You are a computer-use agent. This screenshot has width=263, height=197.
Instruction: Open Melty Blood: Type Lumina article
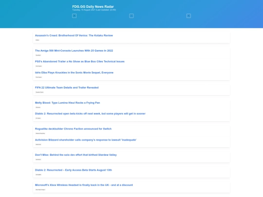coord(67,103)
